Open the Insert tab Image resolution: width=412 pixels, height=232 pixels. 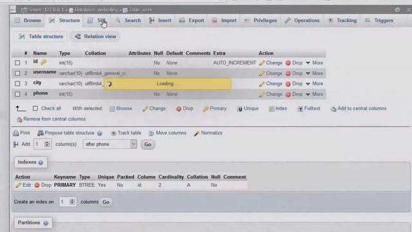(x=160, y=21)
